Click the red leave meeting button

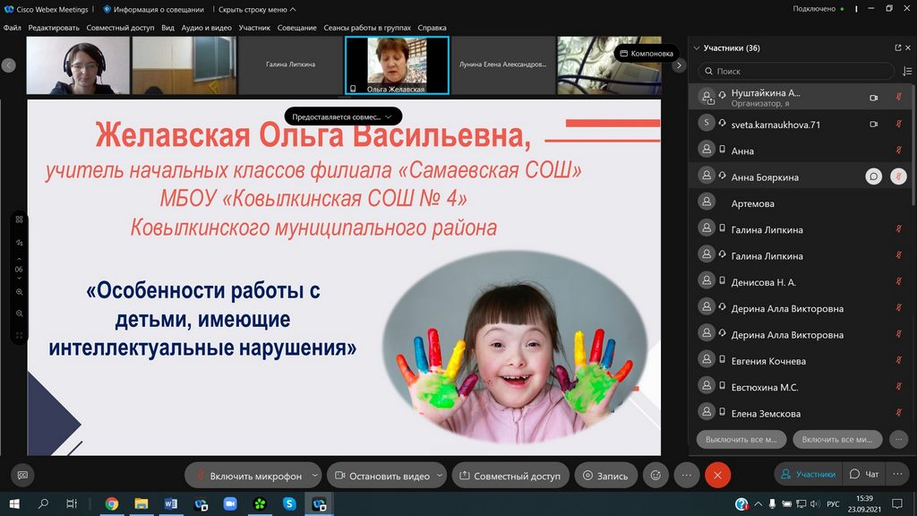tap(717, 476)
